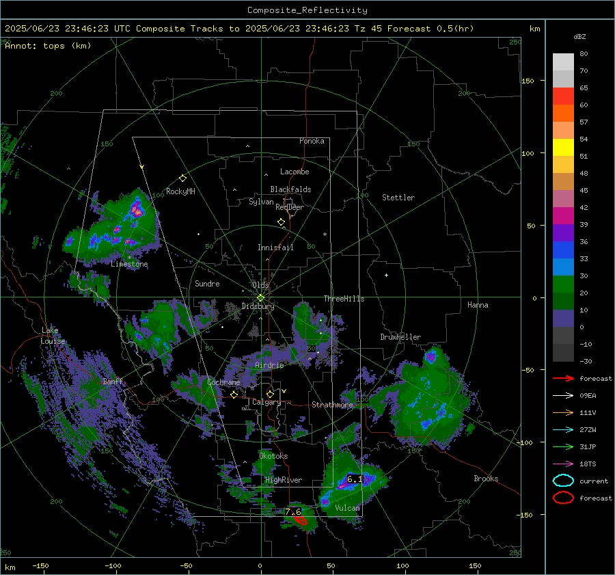Click the yellow diamond marker near RockyMH

click(x=182, y=178)
